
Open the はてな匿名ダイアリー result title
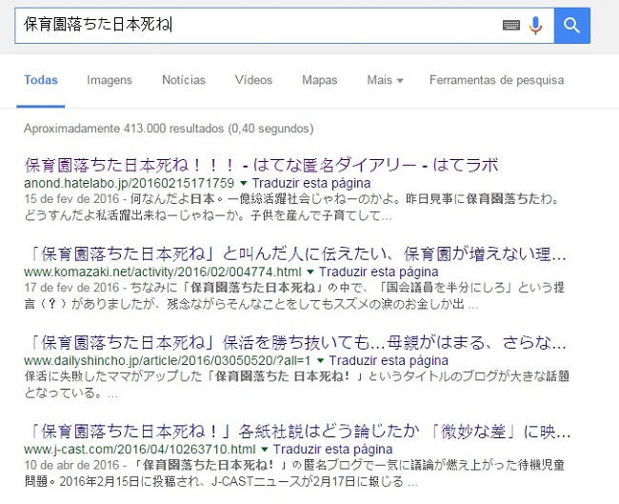tap(261, 165)
